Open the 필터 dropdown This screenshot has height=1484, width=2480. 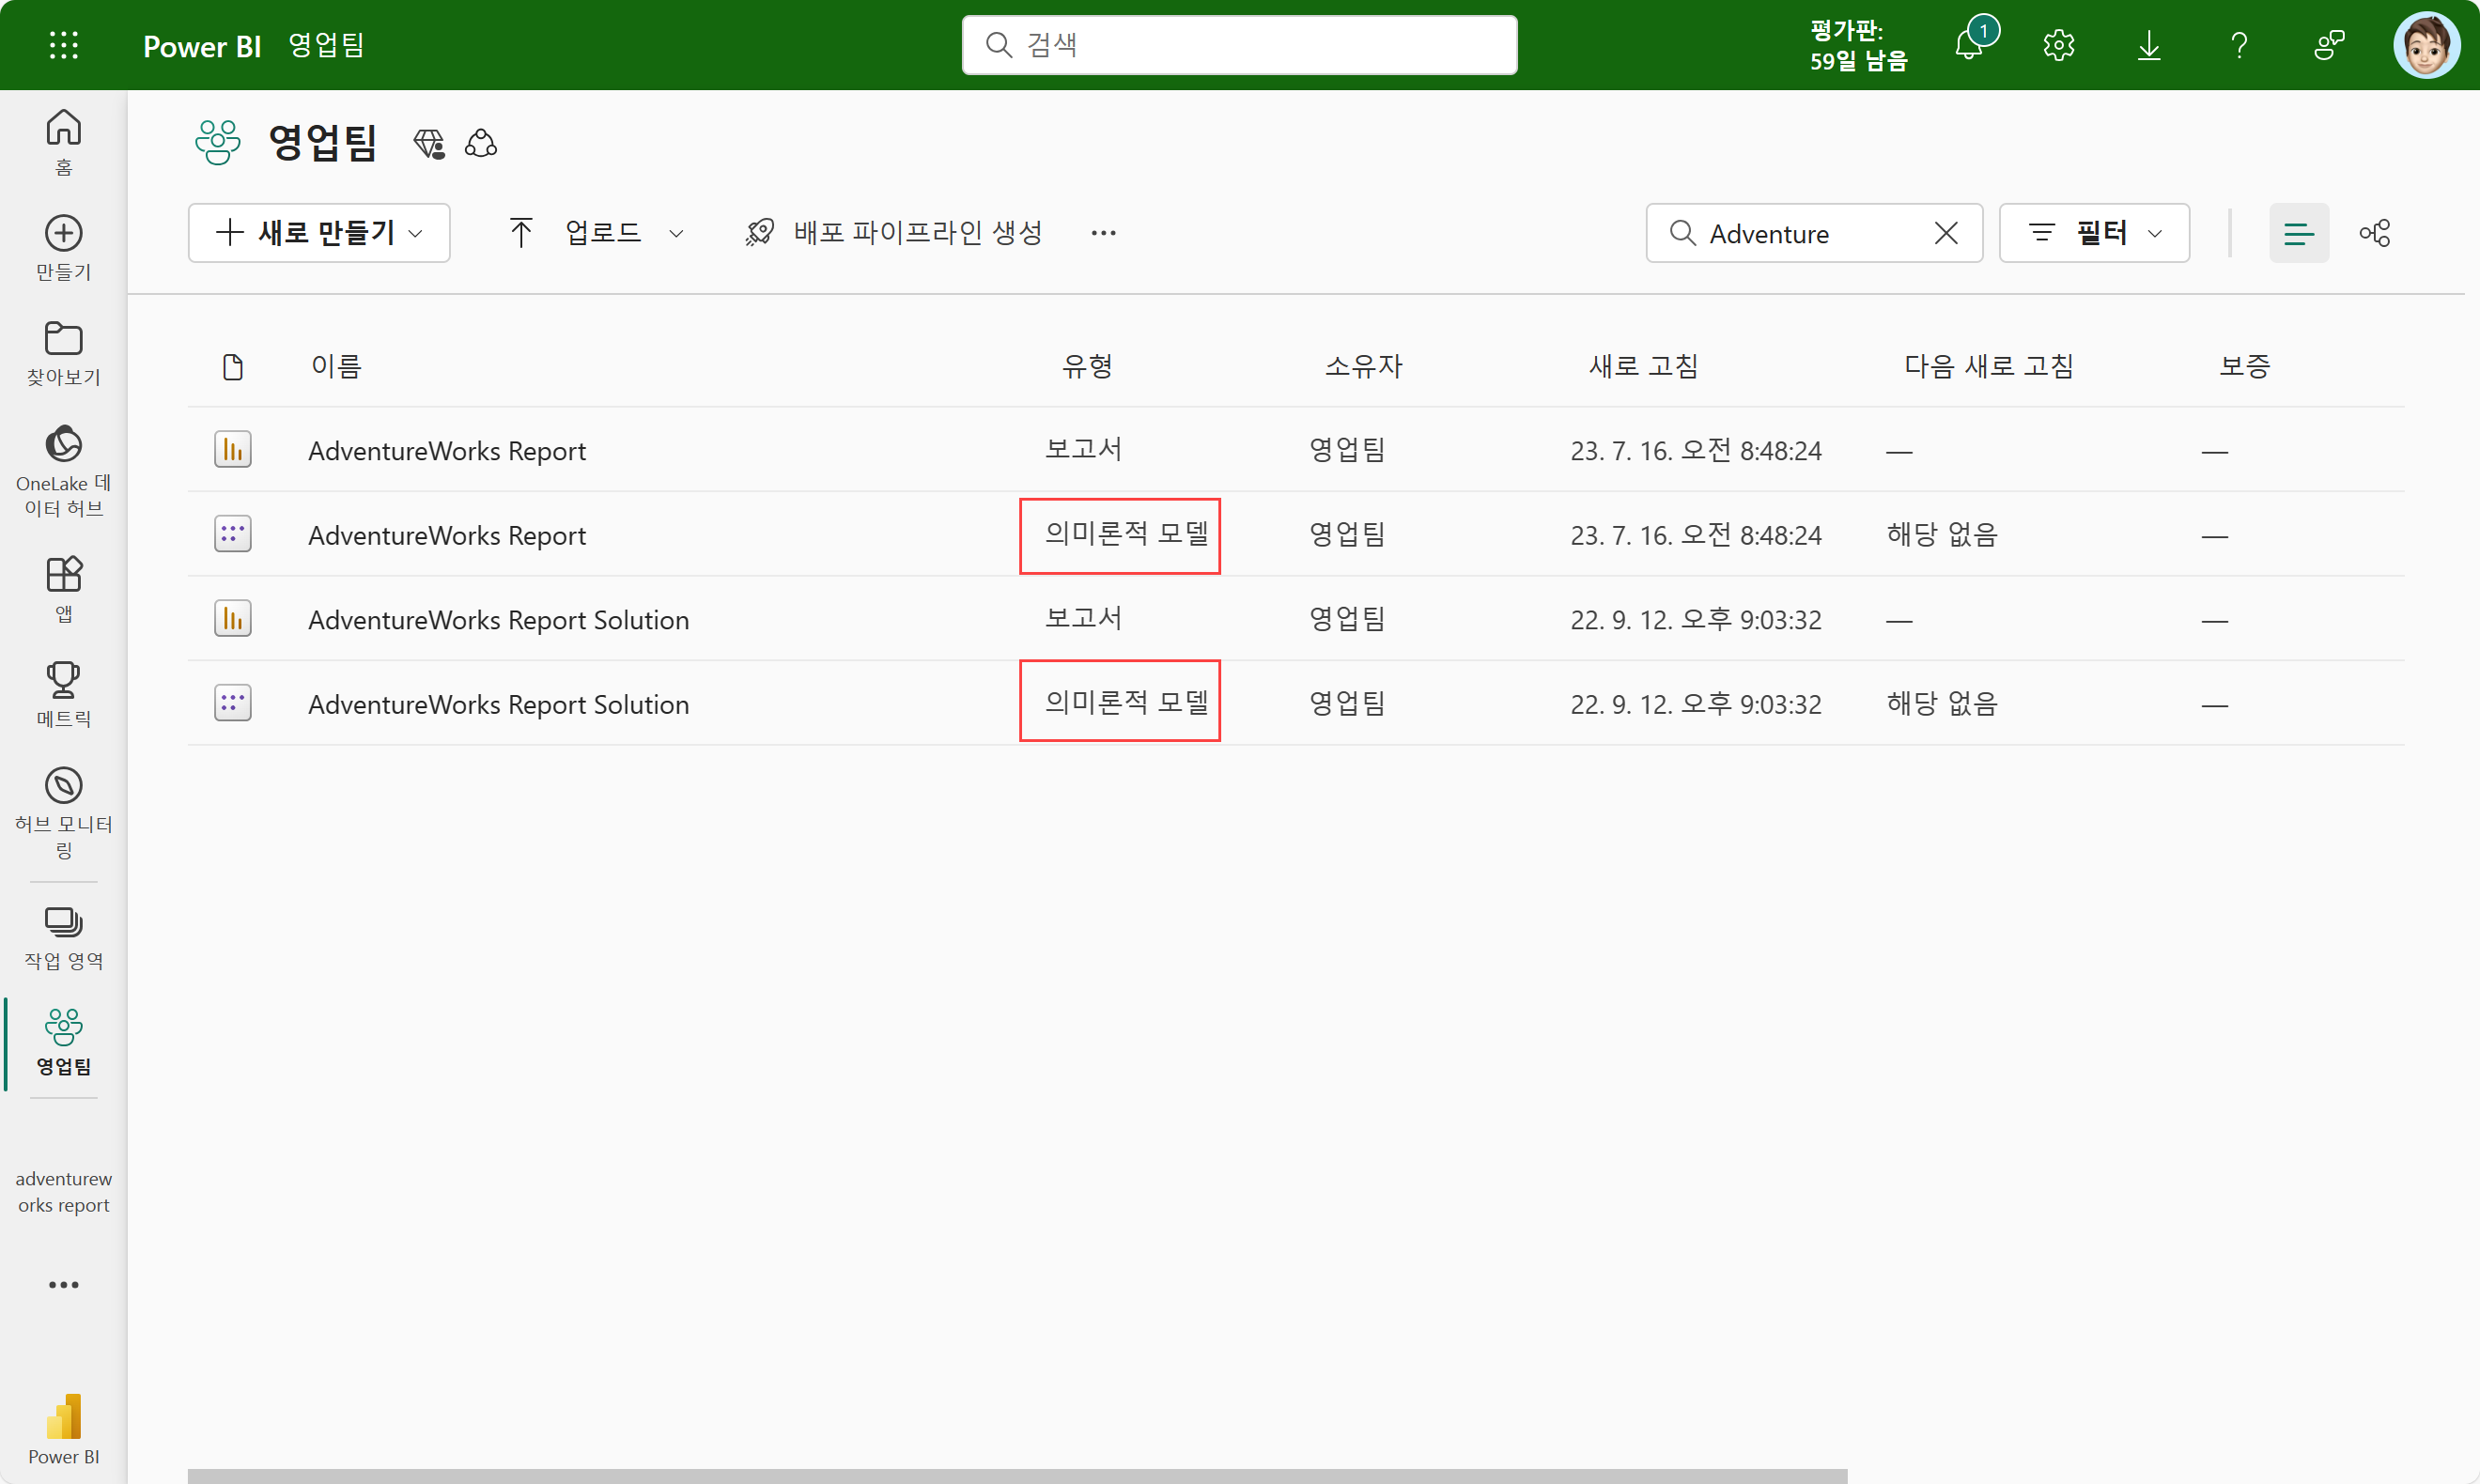click(2093, 233)
